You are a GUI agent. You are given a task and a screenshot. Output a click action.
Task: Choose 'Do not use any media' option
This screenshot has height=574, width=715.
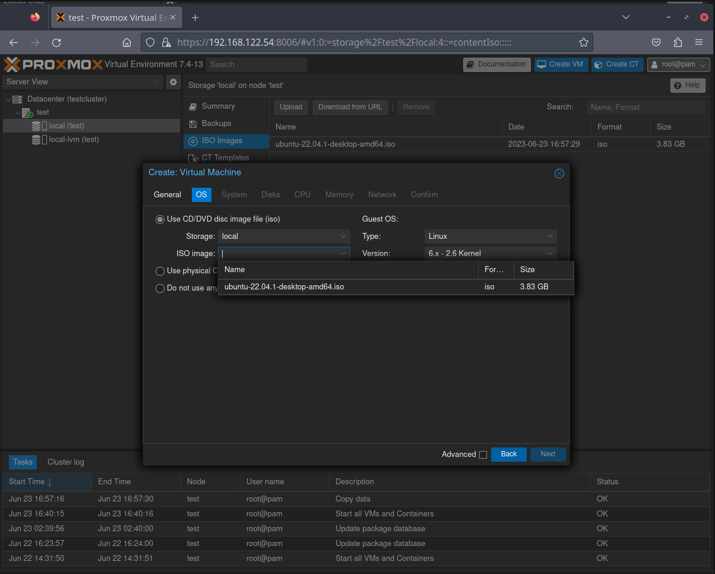[160, 288]
